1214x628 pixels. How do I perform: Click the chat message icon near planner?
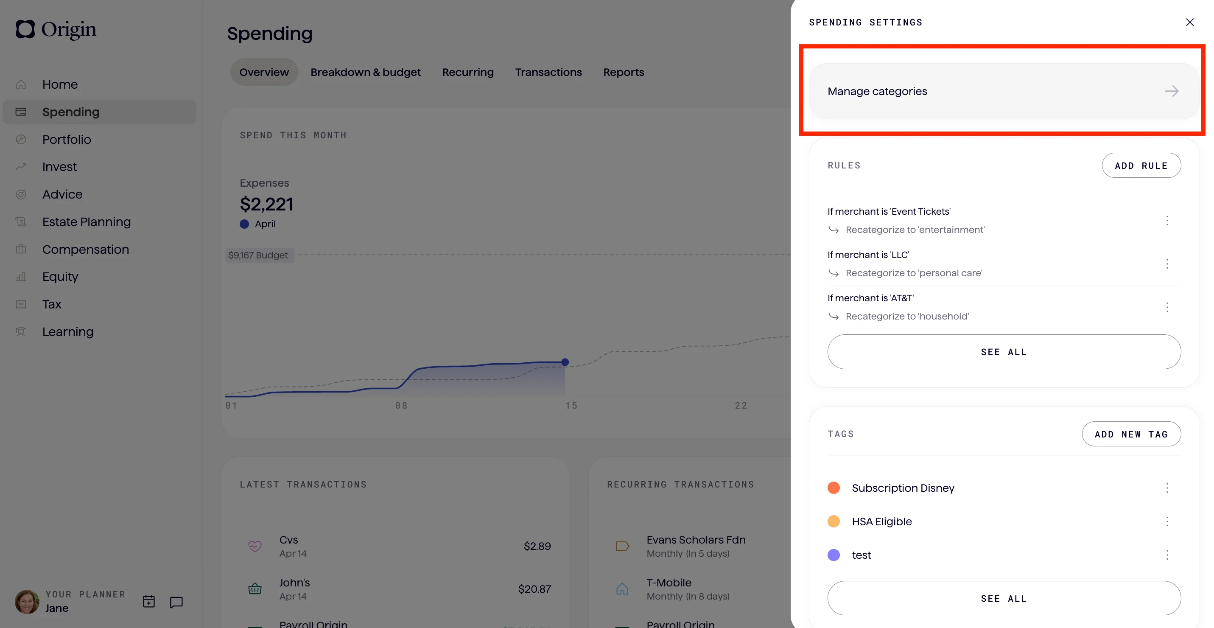[176, 602]
